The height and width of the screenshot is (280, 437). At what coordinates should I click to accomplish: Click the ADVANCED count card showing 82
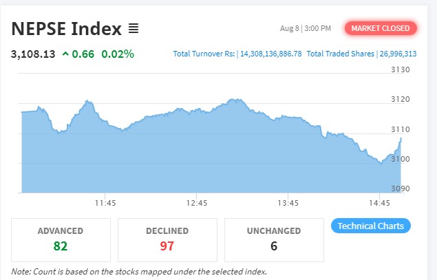(60, 239)
